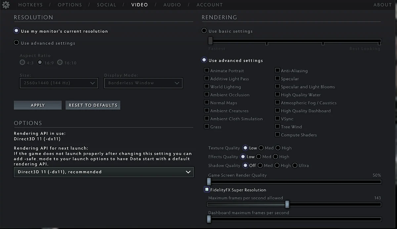Set Effects Quality to Med

(259, 157)
